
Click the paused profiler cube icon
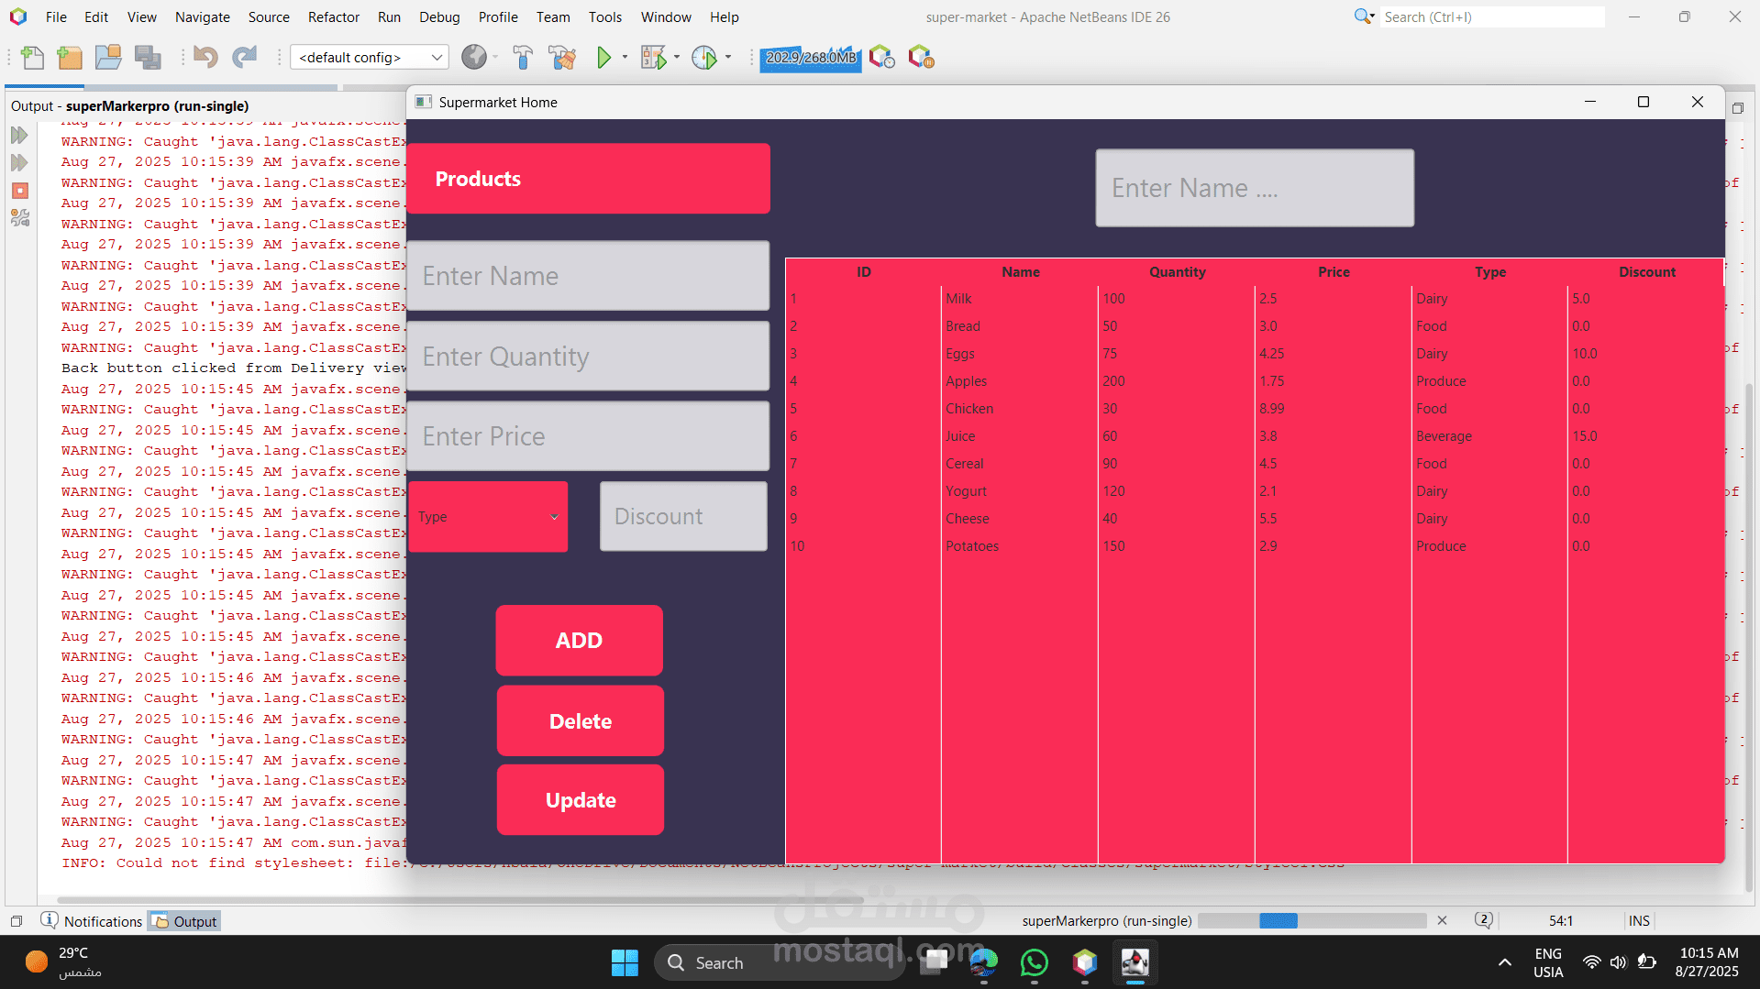click(x=921, y=58)
